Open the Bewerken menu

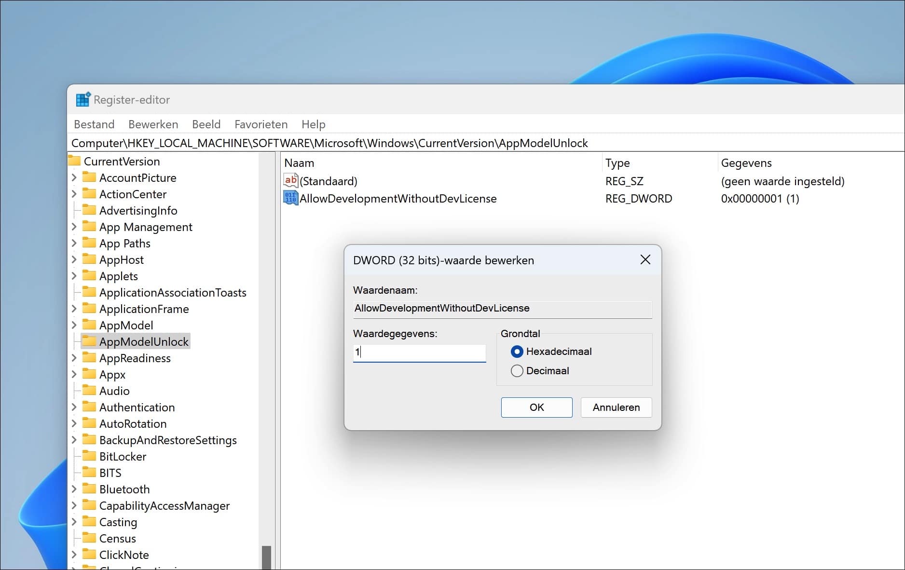coord(153,124)
